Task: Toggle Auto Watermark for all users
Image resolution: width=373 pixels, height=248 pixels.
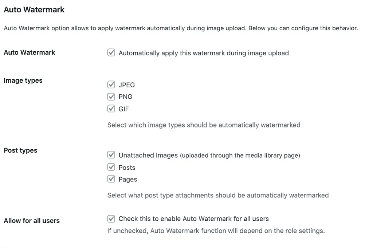Action: pyautogui.click(x=111, y=219)
